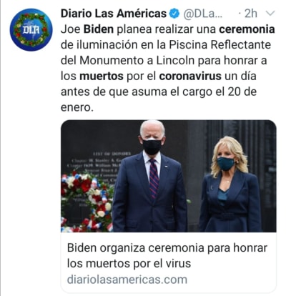Expand the tweet options chevron
Screen dimensions: 286x296
pos(270,14)
